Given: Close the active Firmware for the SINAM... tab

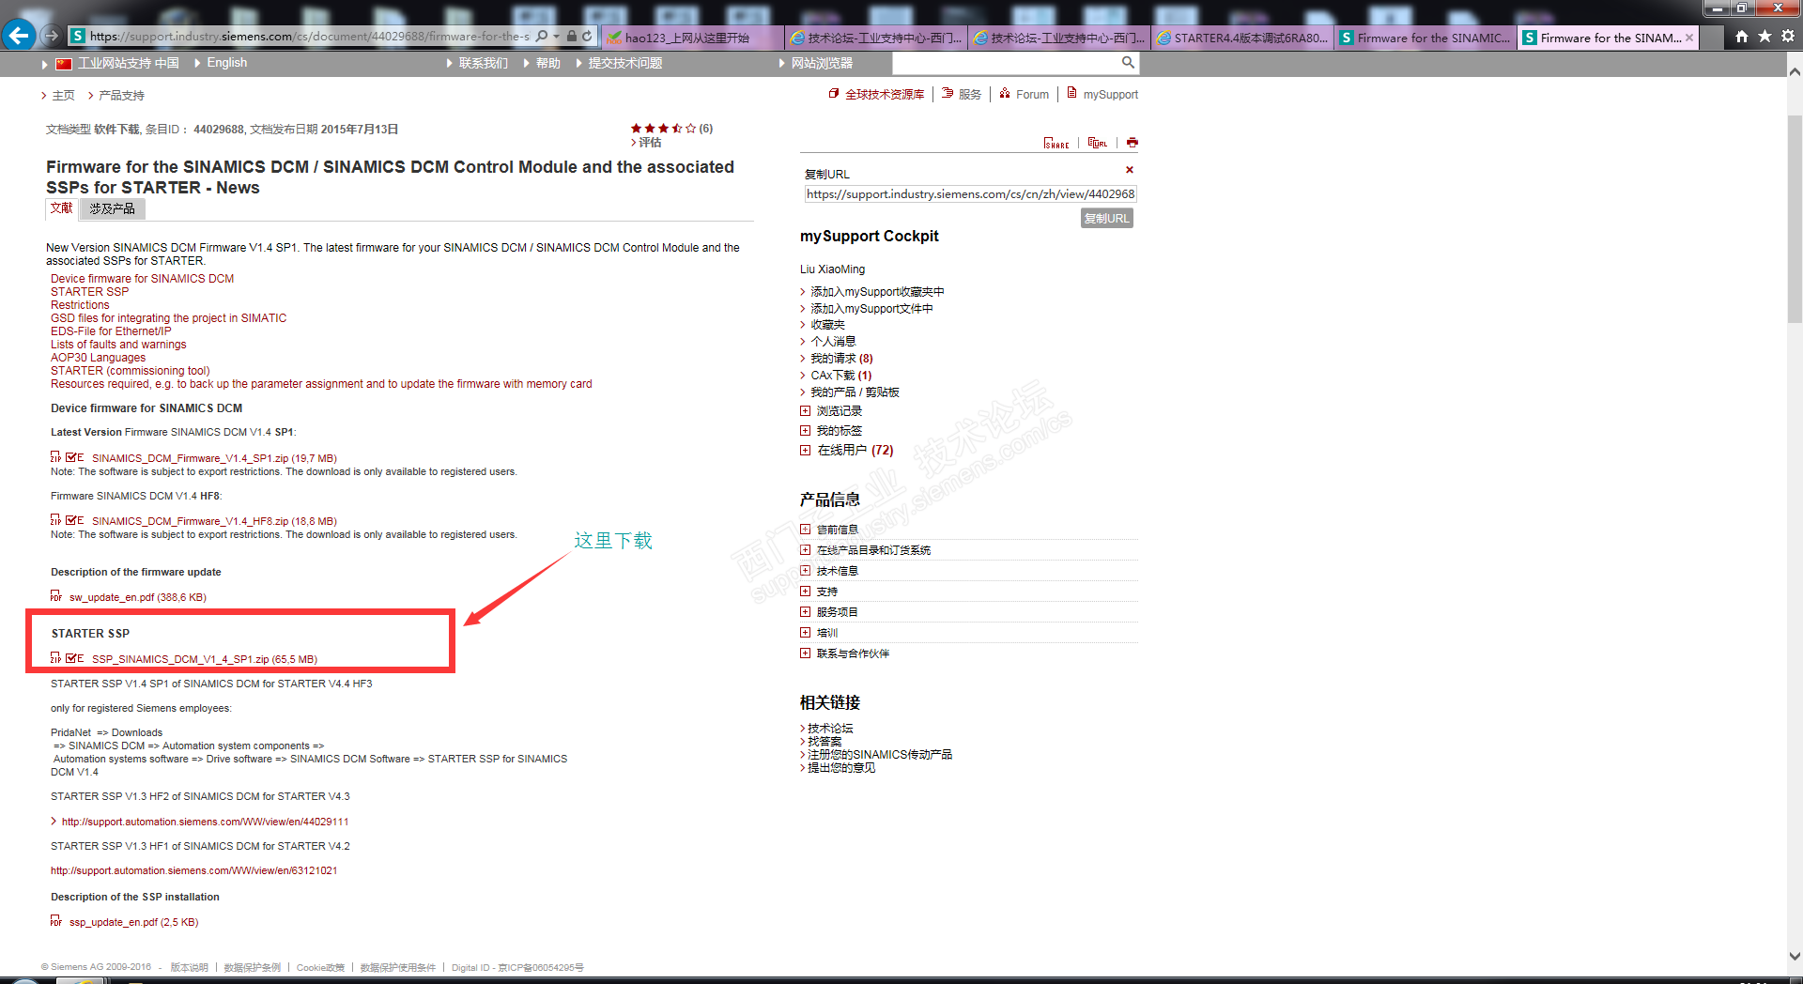Looking at the screenshot, I should [x=1689, y=38].
